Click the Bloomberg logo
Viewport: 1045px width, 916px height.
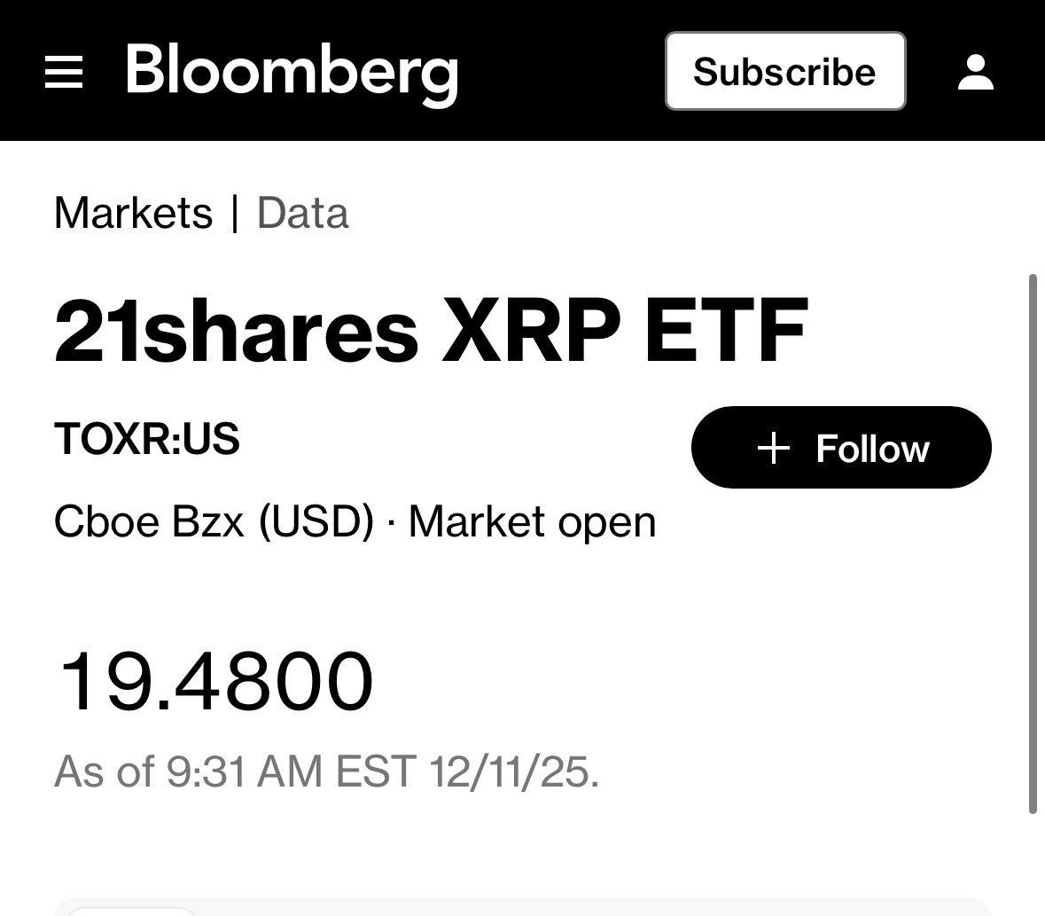[x=292, y=72]
